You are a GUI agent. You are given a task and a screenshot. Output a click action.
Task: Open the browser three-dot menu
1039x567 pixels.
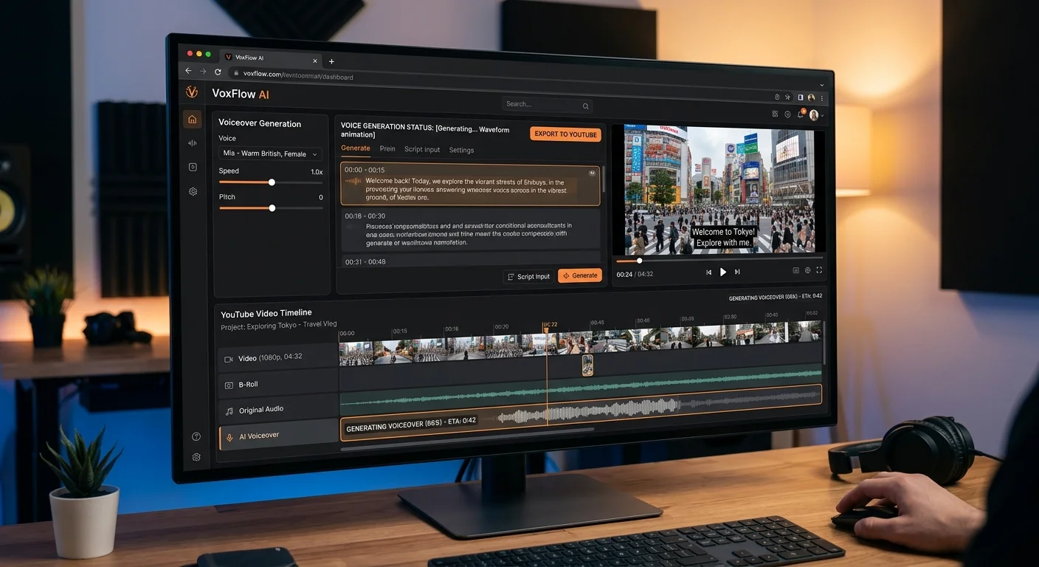822,98
